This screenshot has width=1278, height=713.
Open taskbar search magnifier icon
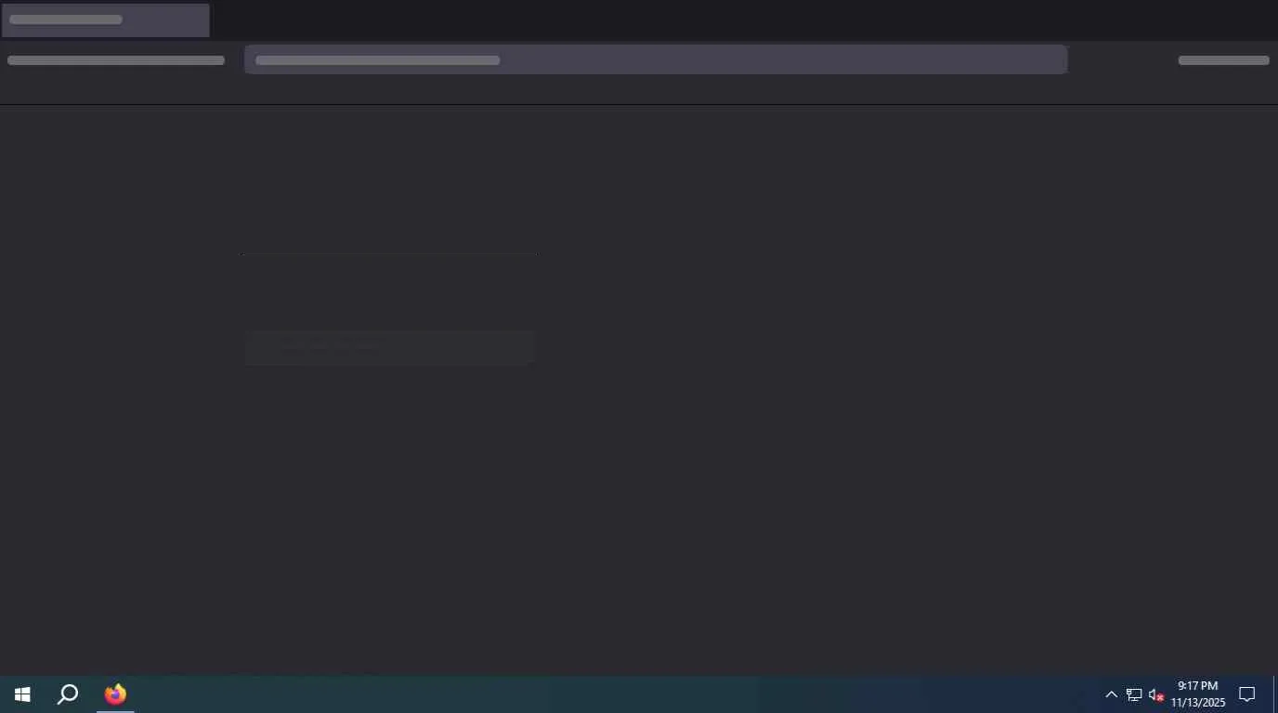[x=68, y=694]
